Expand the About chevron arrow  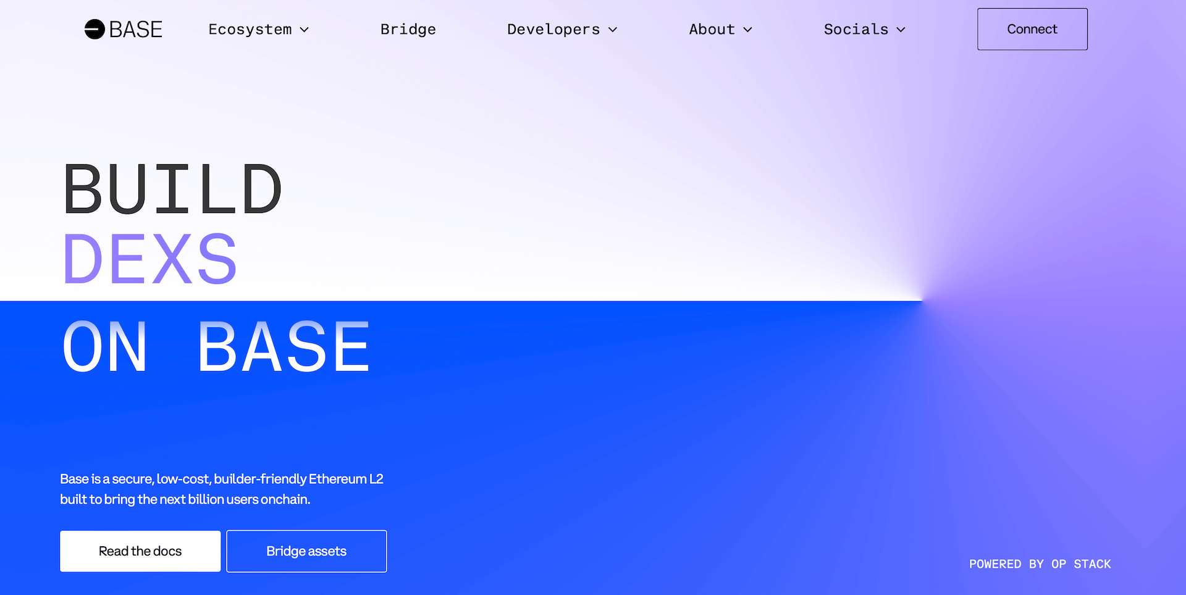pos(747,30)
